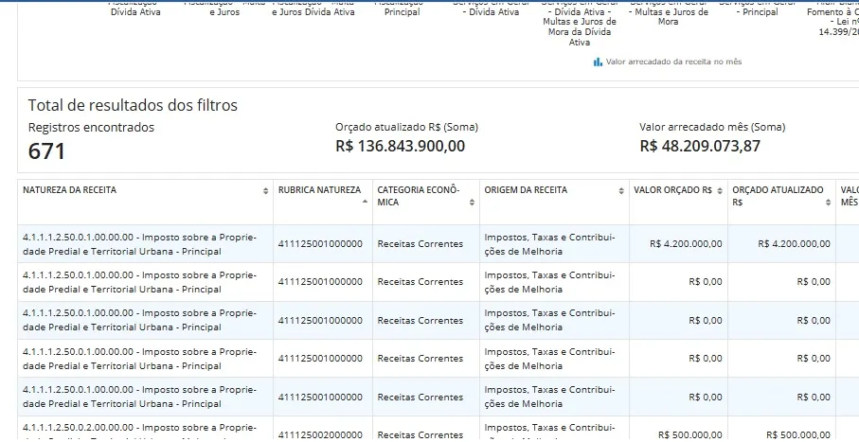Click the Registros encontrados 671 count
Viewport: 859px width, 442px height.
pos(46,150)
